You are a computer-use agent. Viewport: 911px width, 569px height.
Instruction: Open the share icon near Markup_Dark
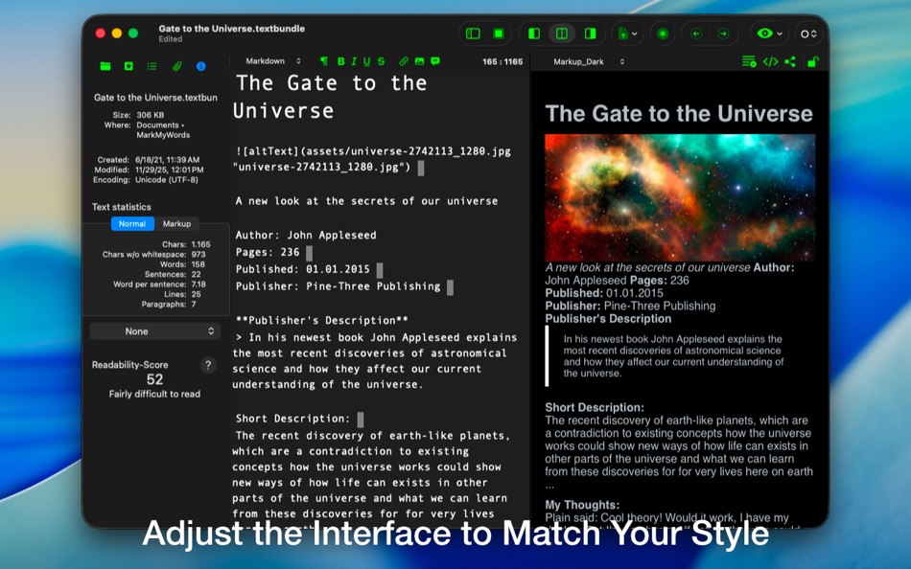click(790, 60)
